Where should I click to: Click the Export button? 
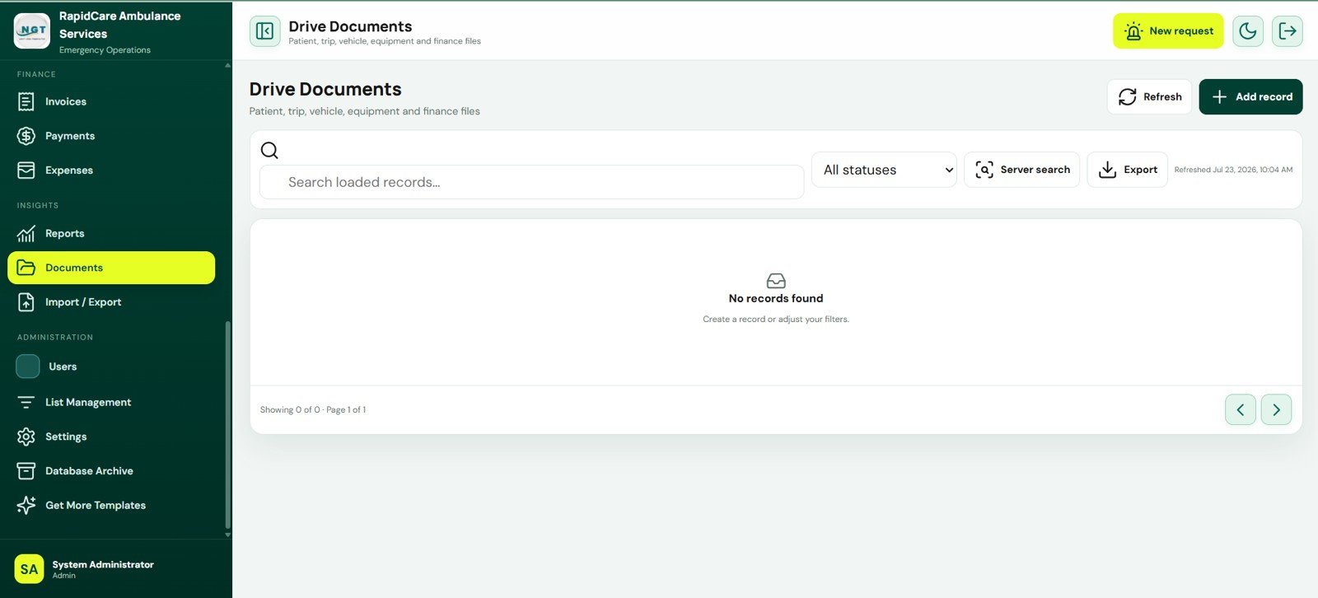(x=1127, y=170)
